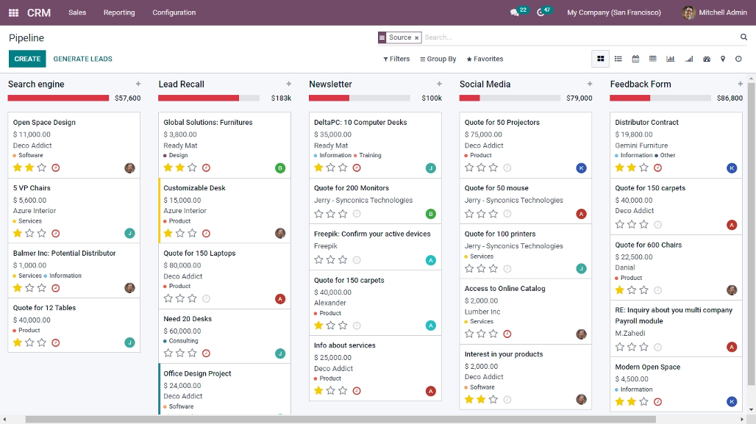Open the Mitchell Admin user menu
The width and height of the screenshot is (756, 424).
click(715, 12)
